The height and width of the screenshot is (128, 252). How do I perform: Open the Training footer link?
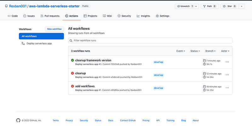click(x=170, y=120)
